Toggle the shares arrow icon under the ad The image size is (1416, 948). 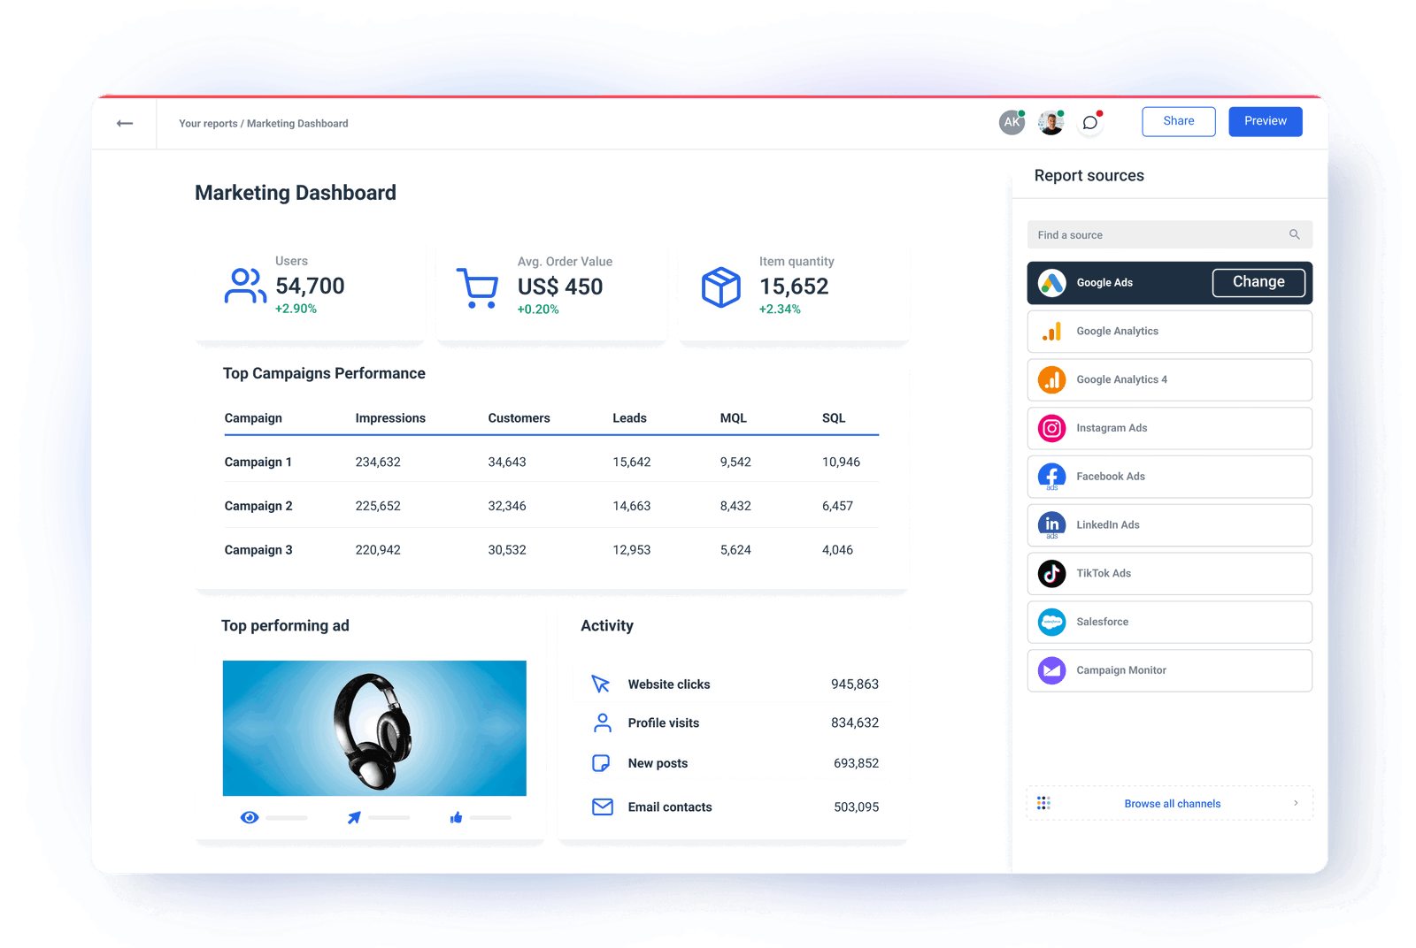pyautogui.click(x=353, y=817)
